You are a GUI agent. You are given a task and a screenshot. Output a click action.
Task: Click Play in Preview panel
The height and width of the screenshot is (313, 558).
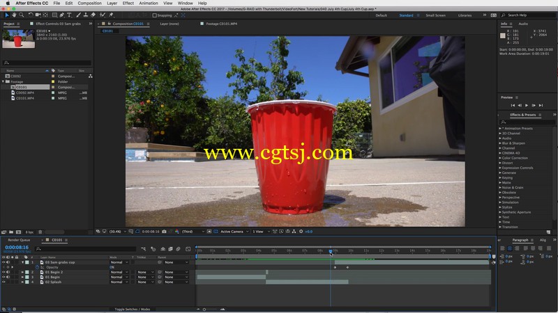(x=527, y=106)
